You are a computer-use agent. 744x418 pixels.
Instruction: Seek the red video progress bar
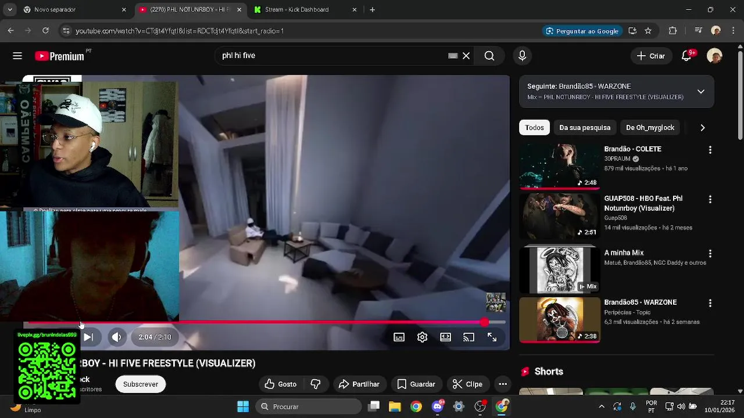click(267, 322)
